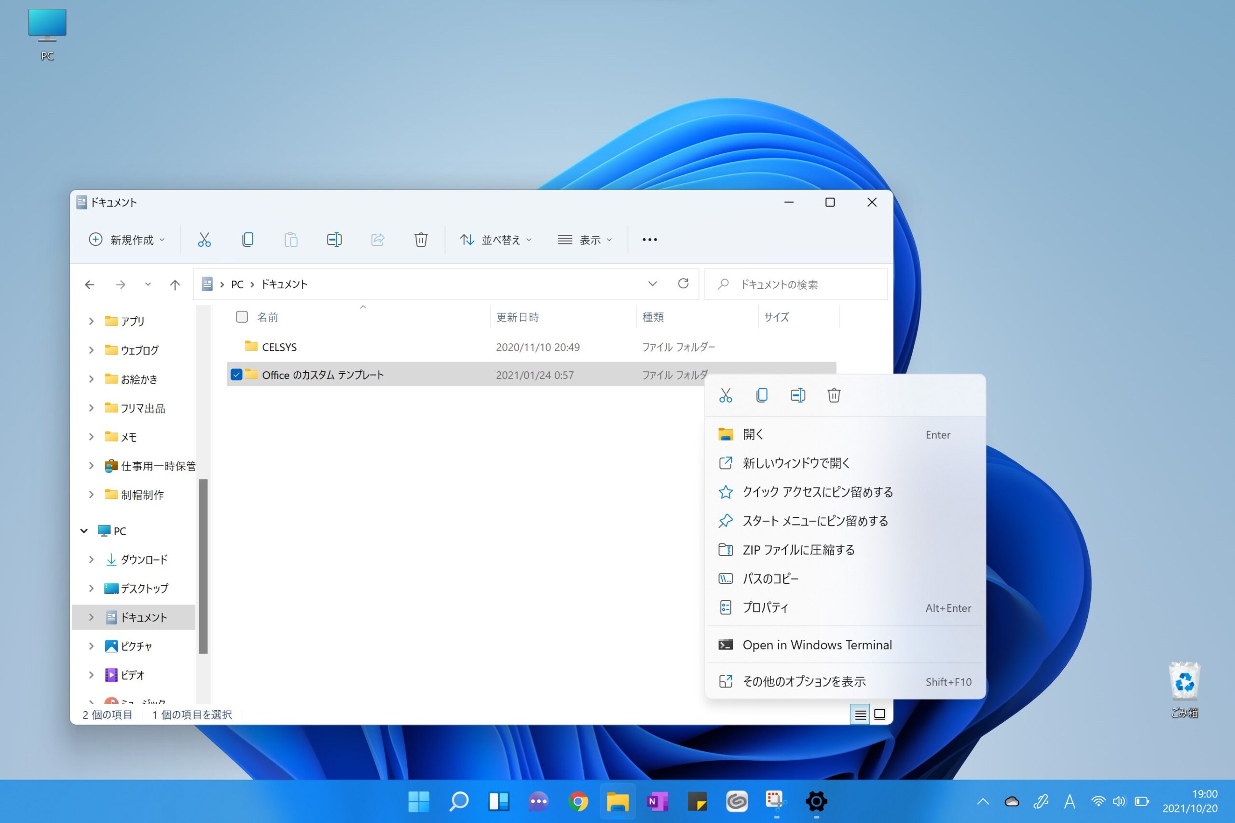Click the up-arrow navigate to parent folder icon

click(175, 284)
